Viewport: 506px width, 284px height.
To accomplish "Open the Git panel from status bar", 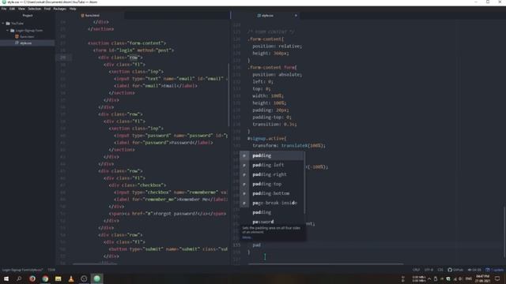I will coord(474,270).
